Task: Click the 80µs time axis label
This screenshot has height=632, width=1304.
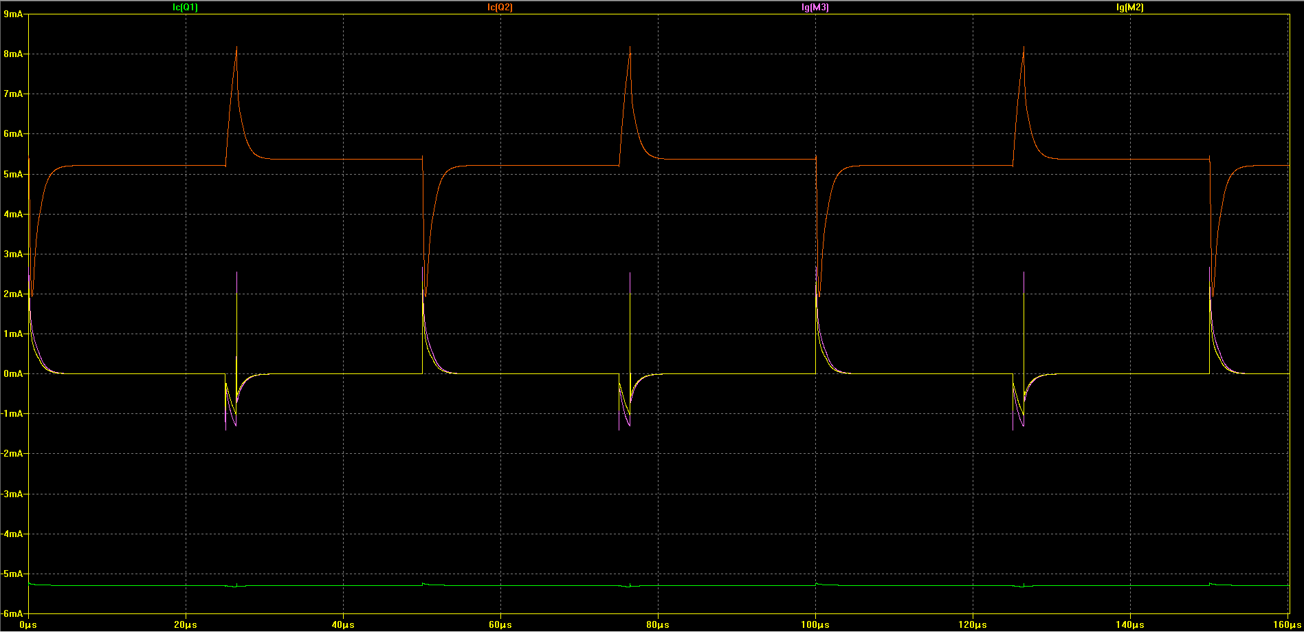Action: (658, 625)
